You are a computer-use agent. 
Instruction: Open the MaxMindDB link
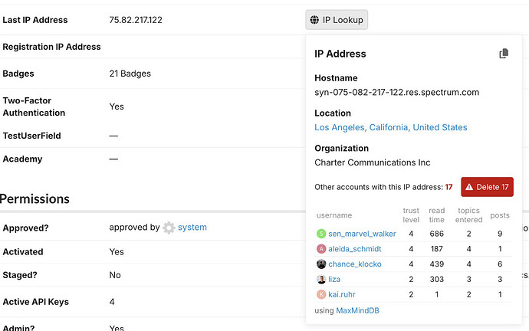pyautogui.click(x=357, y=310)
